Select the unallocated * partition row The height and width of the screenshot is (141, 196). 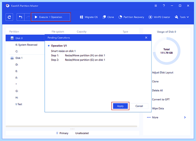[16, 84]
